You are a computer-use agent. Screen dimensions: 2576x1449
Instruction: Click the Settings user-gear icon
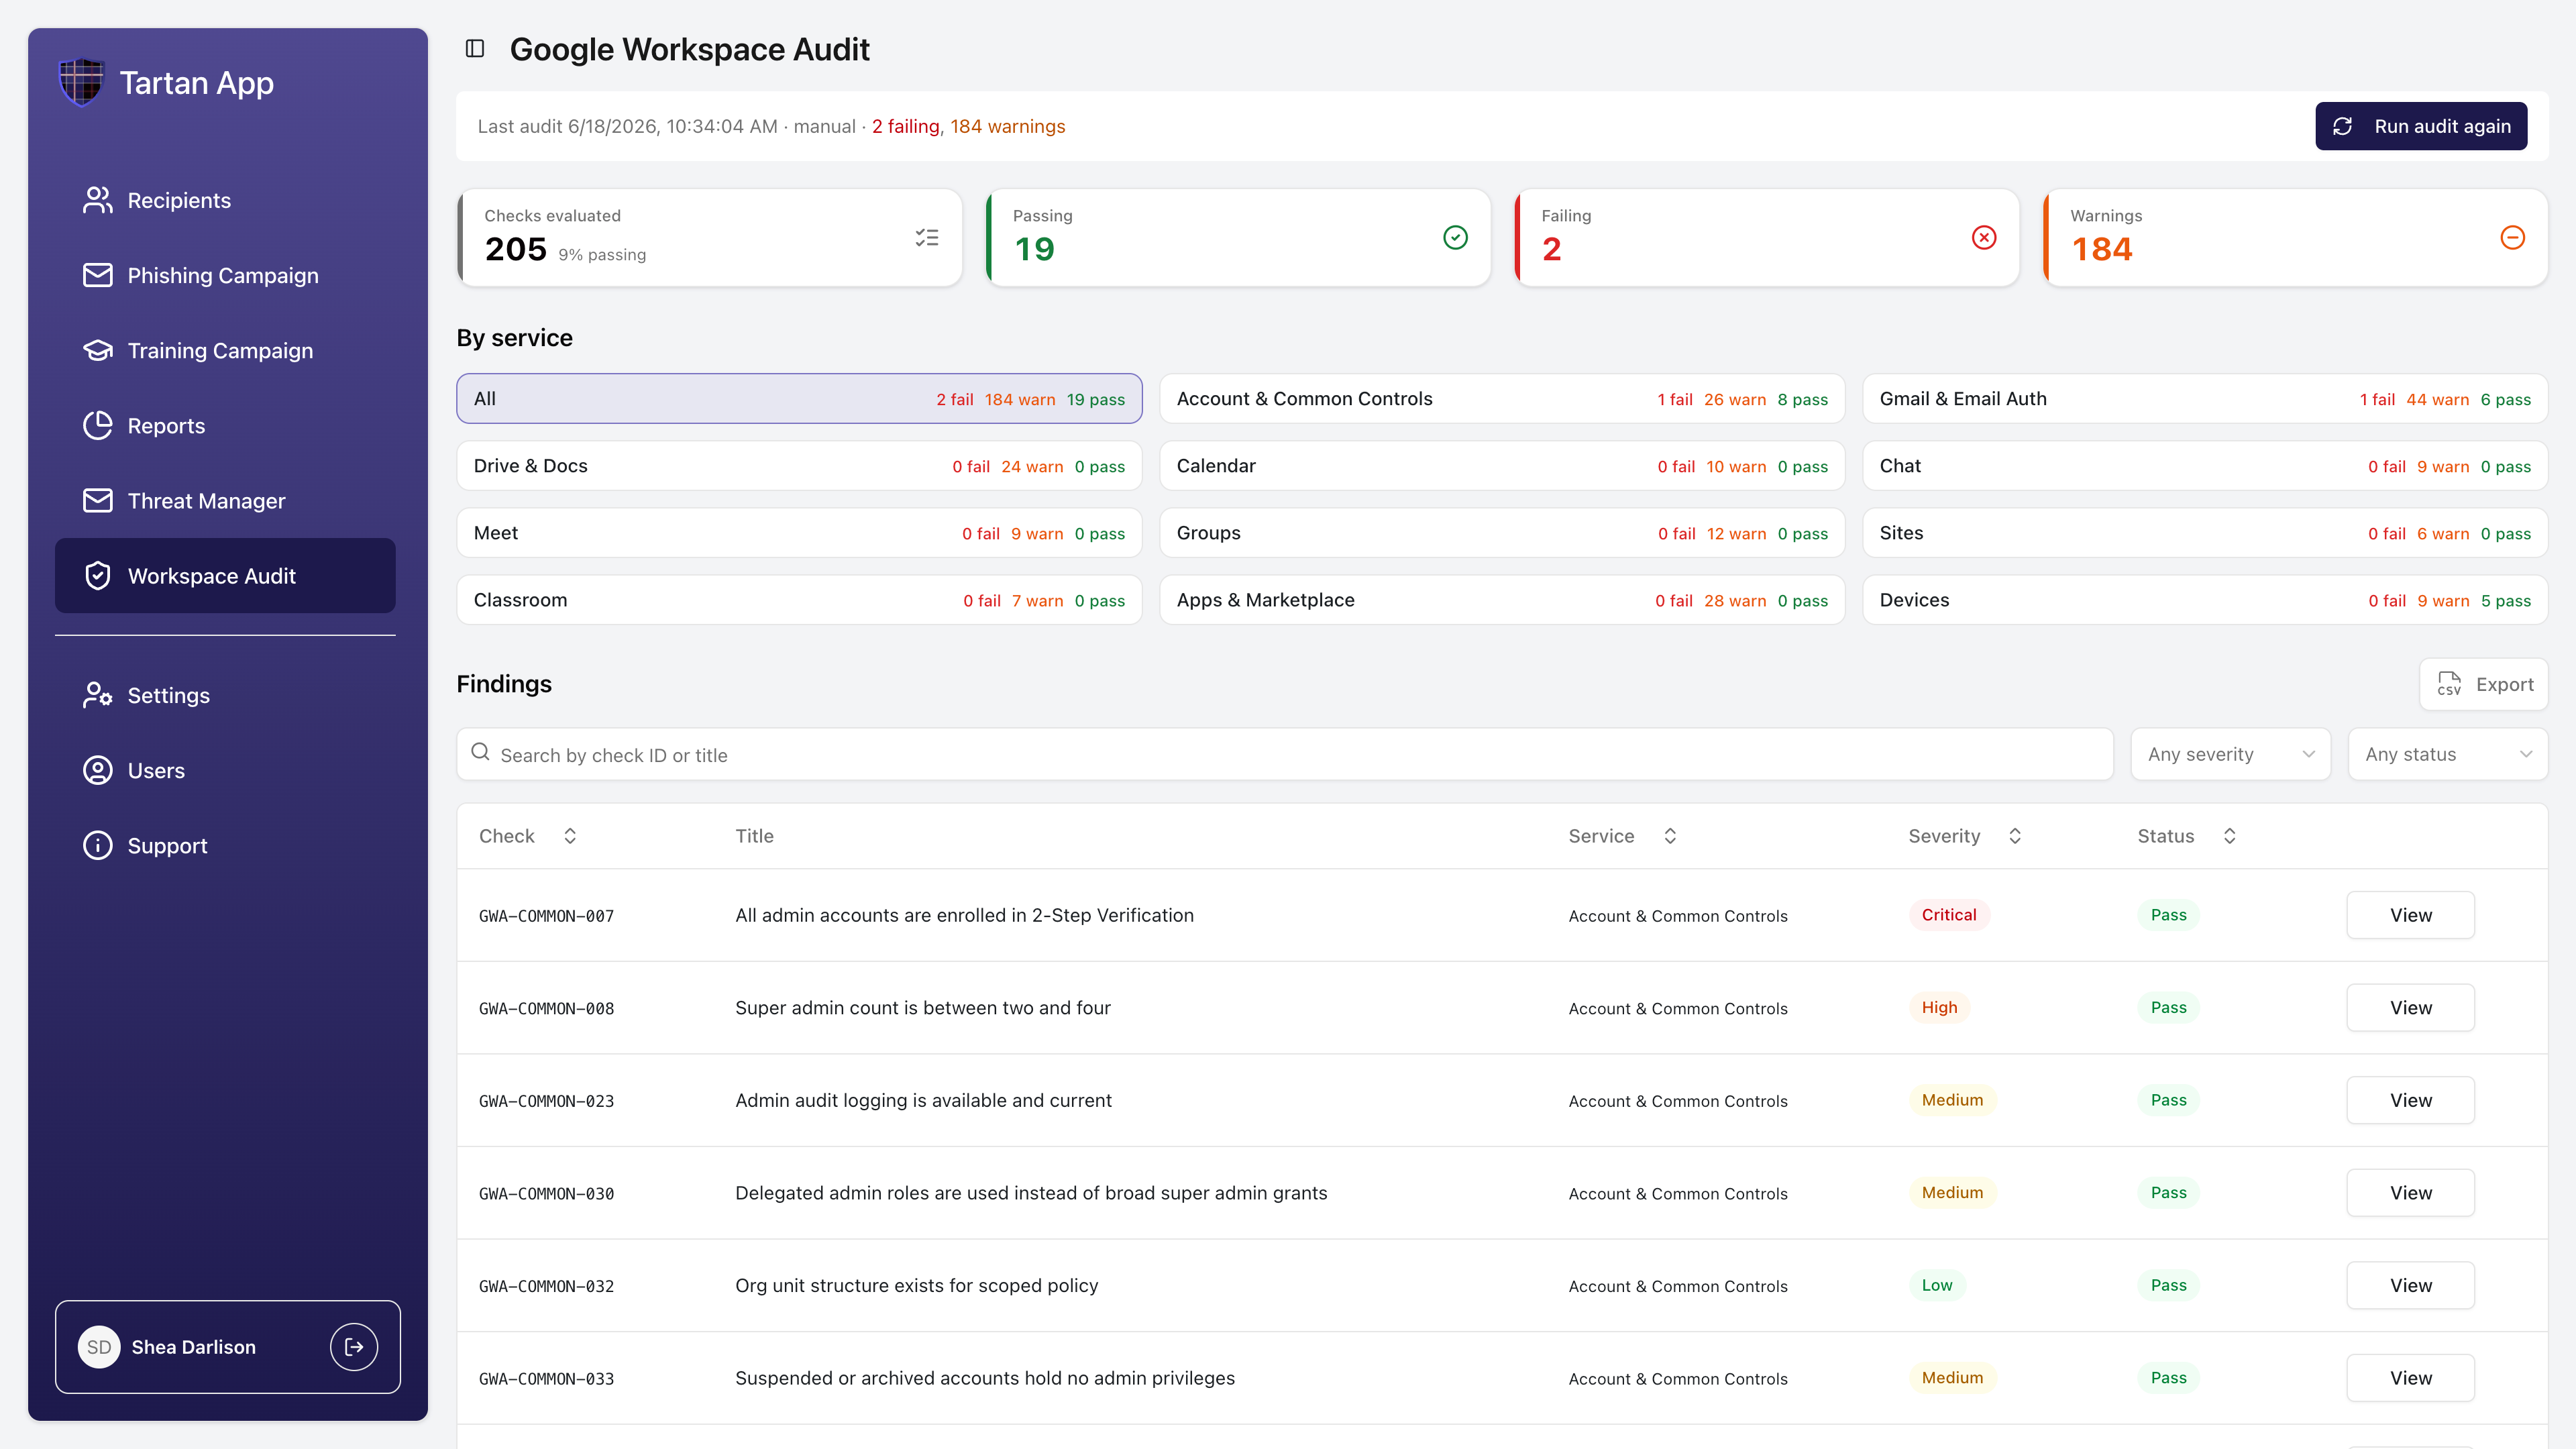point(97,695)
